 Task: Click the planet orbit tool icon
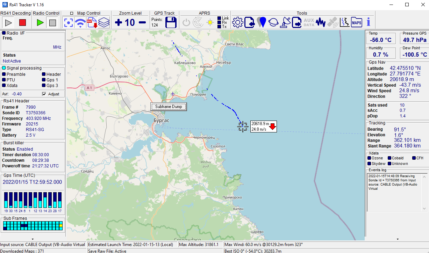pyautogui.click(x=273, y=23)
